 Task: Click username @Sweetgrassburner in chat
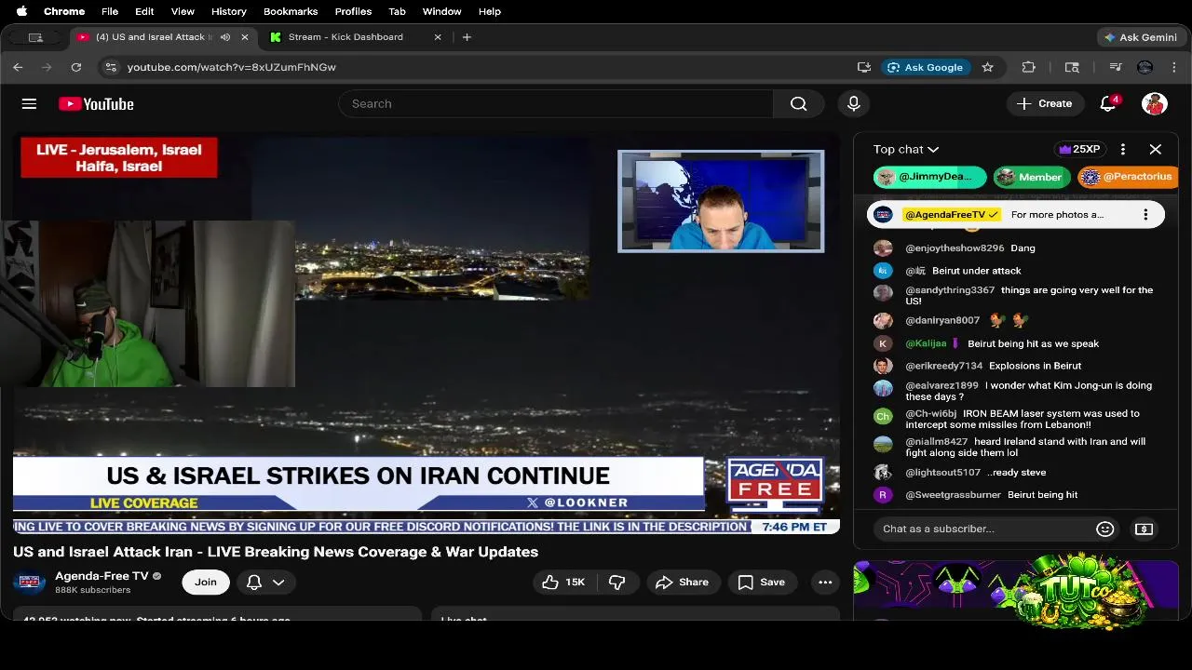click(x=953, y=495)
